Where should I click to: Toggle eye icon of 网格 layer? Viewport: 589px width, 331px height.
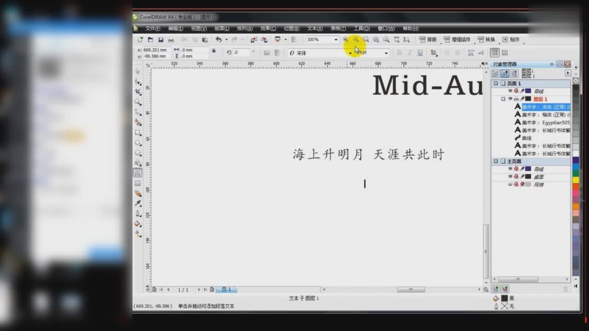pyautogui.click(x=510, y=184)
